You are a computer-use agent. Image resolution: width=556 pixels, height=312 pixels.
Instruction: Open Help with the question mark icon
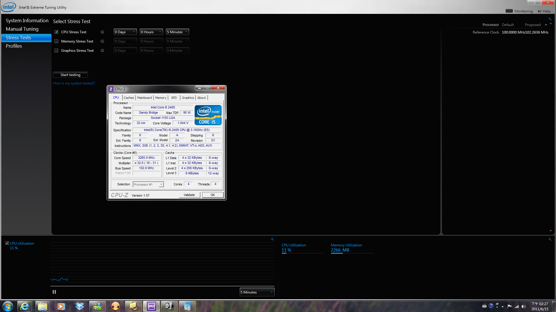pyautogui.click(x=539, y=11)
